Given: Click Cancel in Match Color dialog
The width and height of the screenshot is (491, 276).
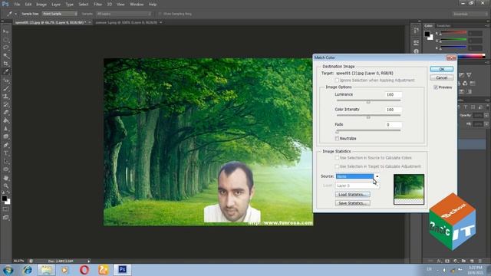Looking at the screenshot, I should point(442,77).
